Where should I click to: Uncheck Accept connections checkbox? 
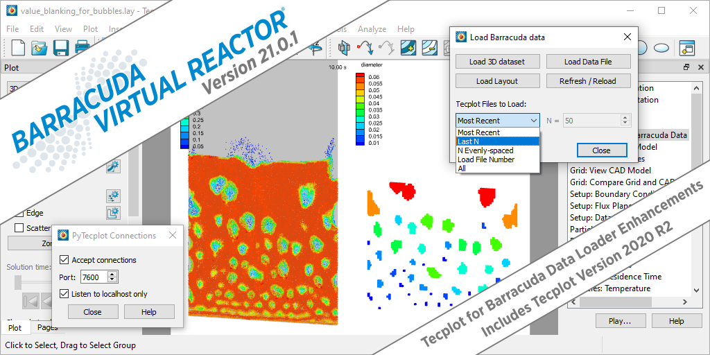[64, 260]
